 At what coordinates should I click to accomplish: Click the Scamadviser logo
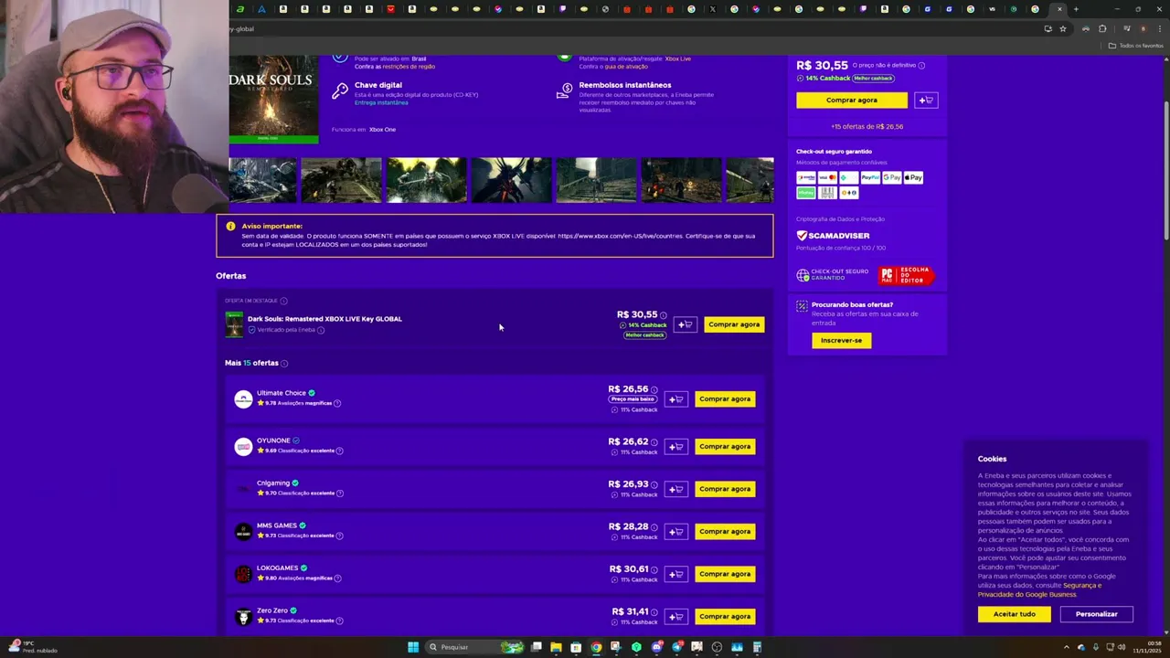pos(833,236)
